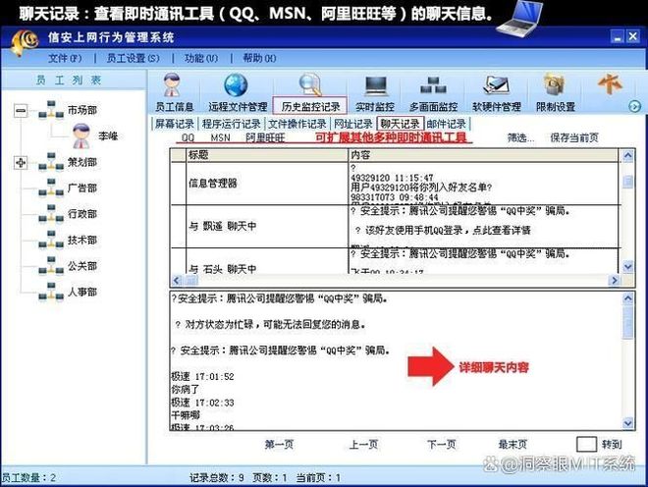Select the 与 石头 聊天中 row
Image resolution: width=648 pixels, height=487 pixels.
point(395,261)
